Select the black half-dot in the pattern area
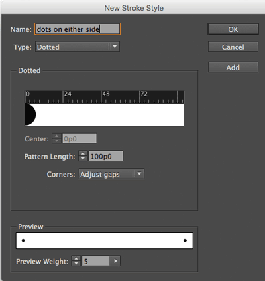 30,115
